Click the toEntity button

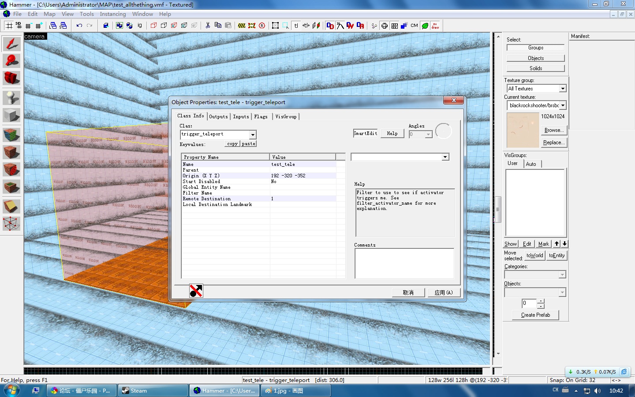pos(557,255)
